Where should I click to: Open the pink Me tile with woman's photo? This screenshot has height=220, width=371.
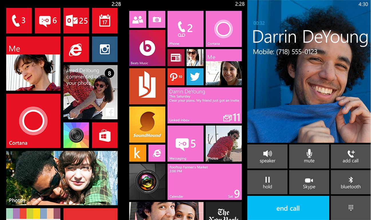coord(224,67)
